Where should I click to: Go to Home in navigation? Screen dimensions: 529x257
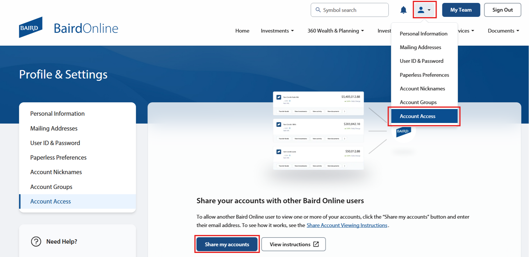(242, 31)
